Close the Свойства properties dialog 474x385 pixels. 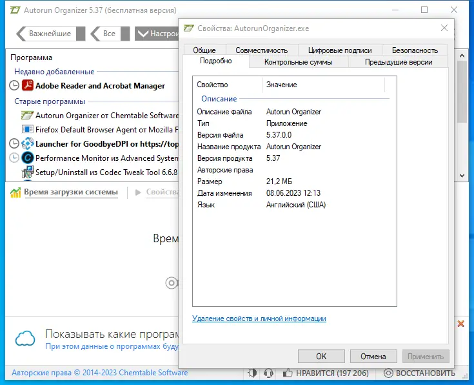coord(444,28)
